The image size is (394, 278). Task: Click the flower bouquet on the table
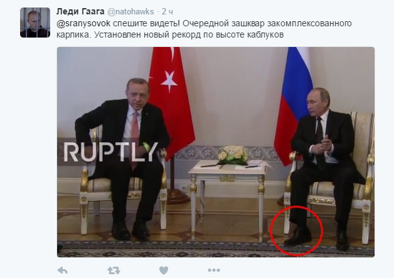233,155
